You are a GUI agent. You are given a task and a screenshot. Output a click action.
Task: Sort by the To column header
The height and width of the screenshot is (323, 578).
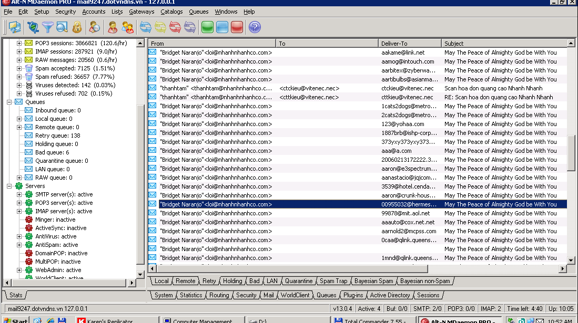coord(327,44)
